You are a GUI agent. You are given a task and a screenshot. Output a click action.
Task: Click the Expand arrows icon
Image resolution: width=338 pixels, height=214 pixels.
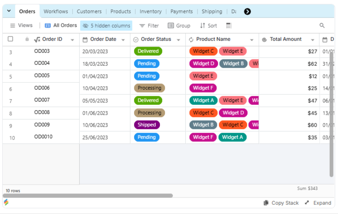pyautogui.click(x=307, y=202)
